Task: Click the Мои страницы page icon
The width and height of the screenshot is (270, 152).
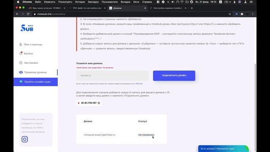Action: [x=21, y=44]
